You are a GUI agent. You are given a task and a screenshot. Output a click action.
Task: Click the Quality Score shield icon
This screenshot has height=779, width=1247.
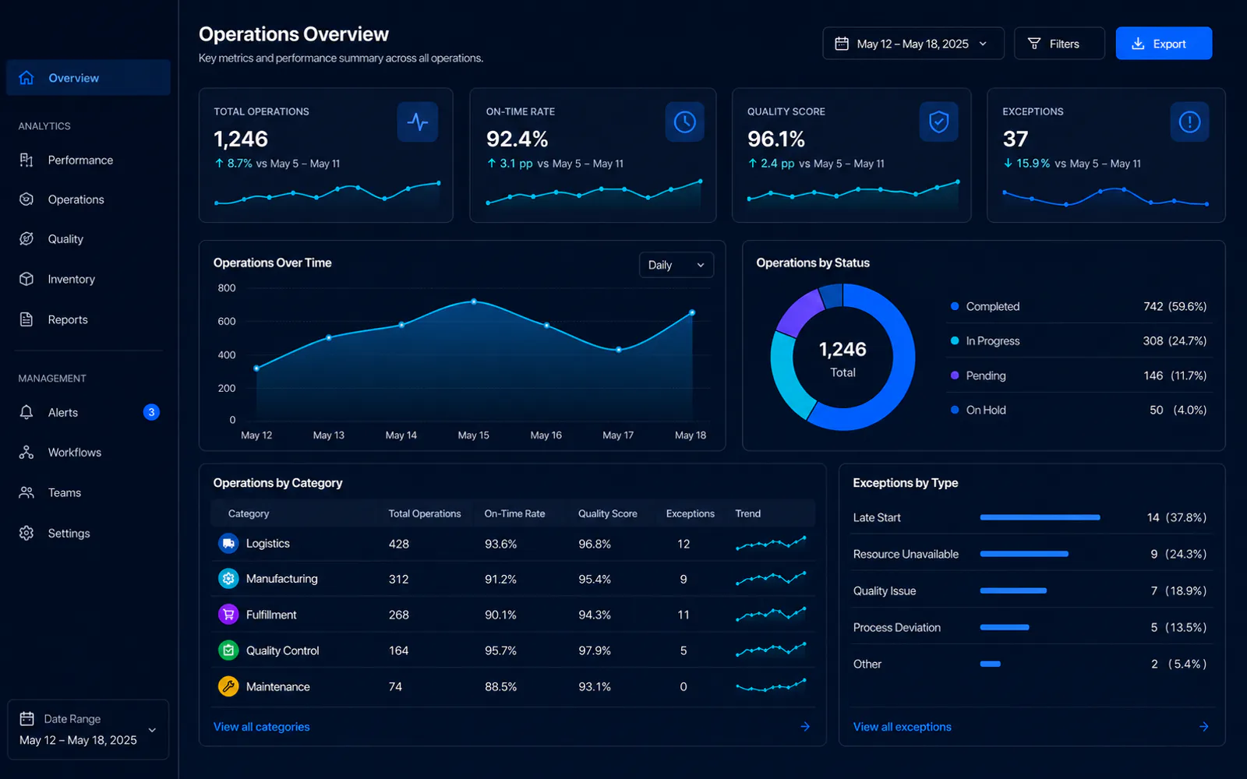pyautogui.click(x=939, y=122)
